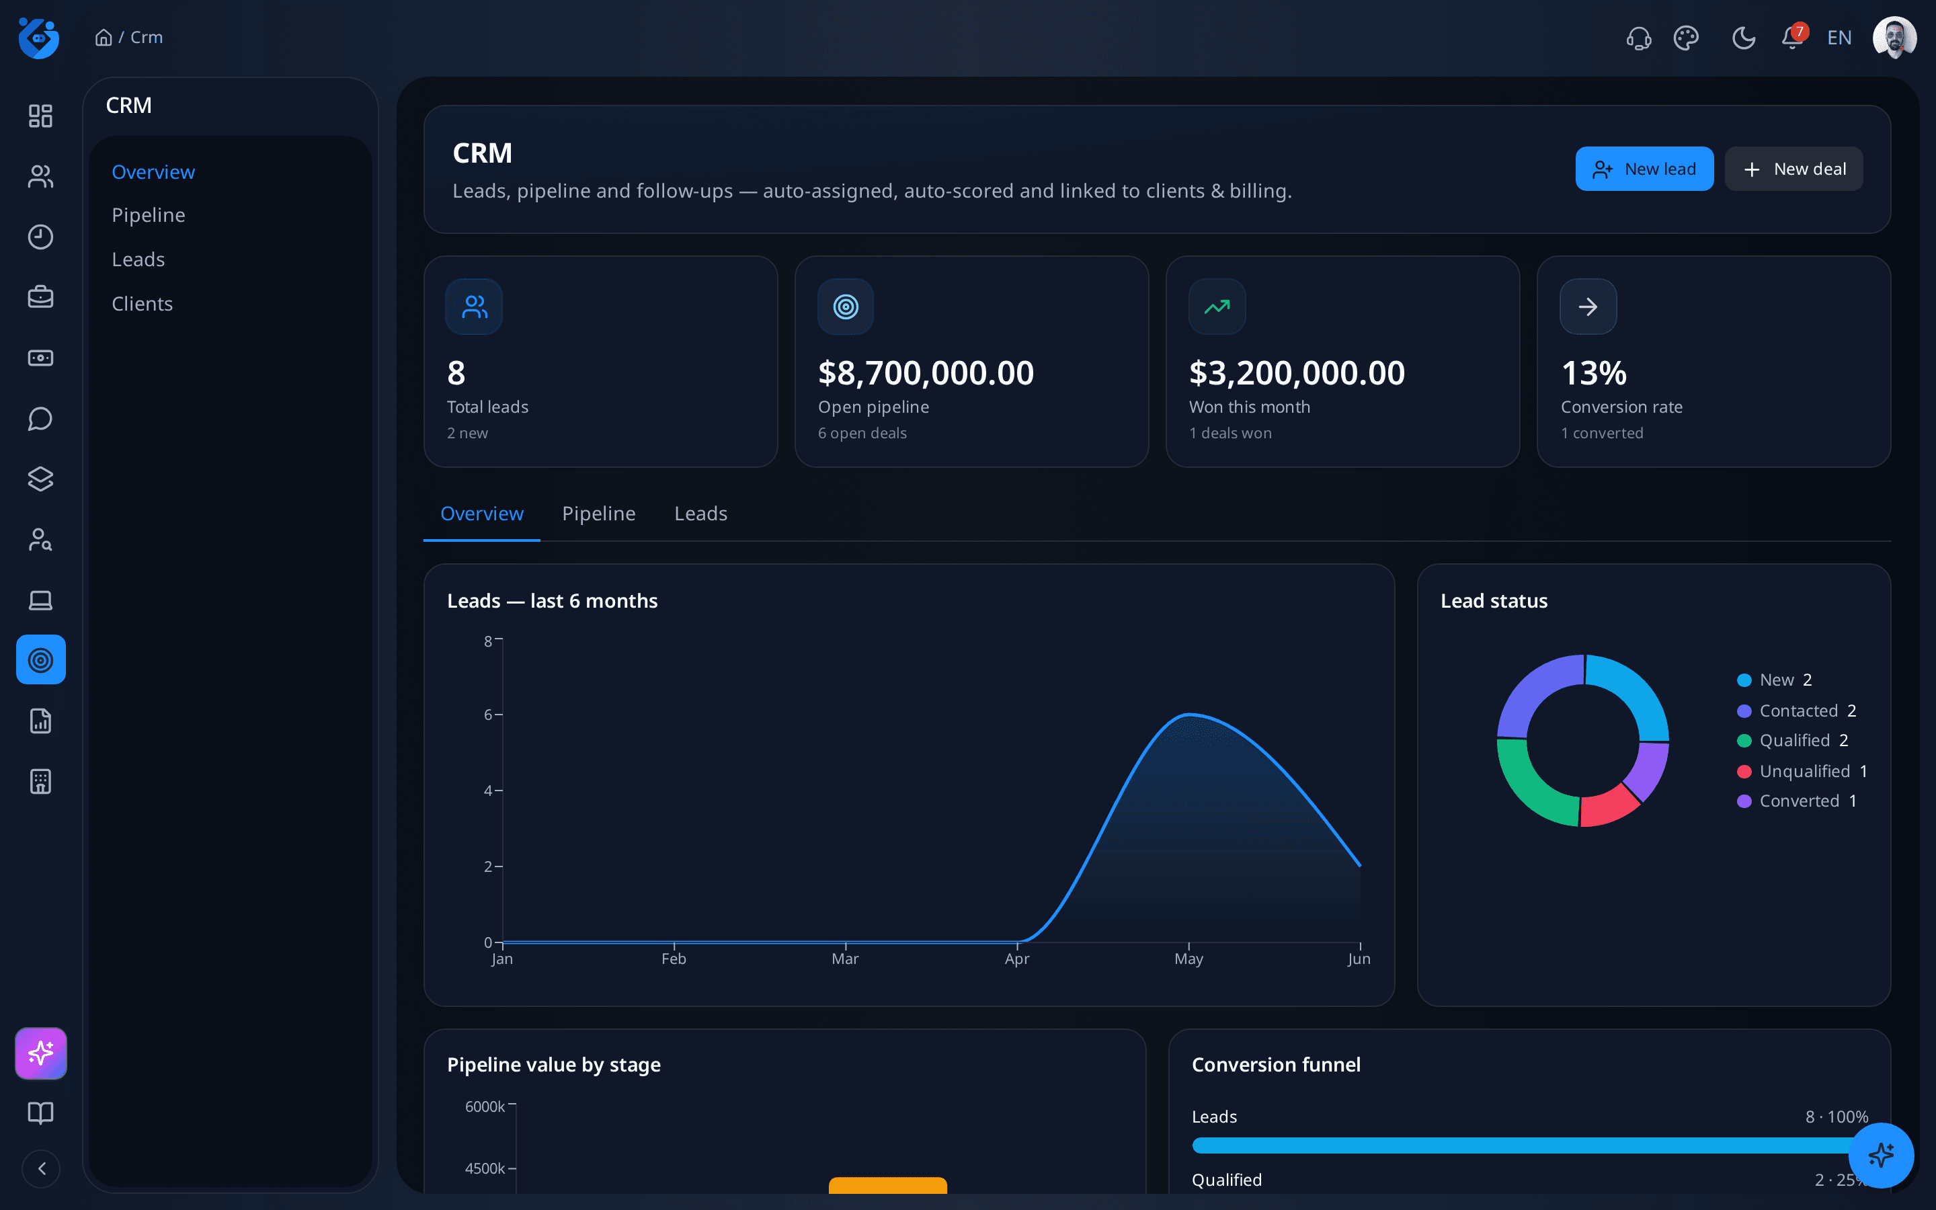
Task: Click the New legend color dot
Action: 1744,680
